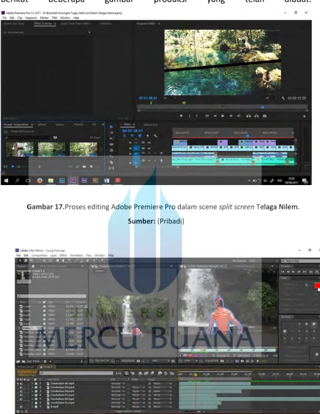Open Clip menu in Premiere
The height and width of the screenshot is (414, 320).
click(20, 18)
